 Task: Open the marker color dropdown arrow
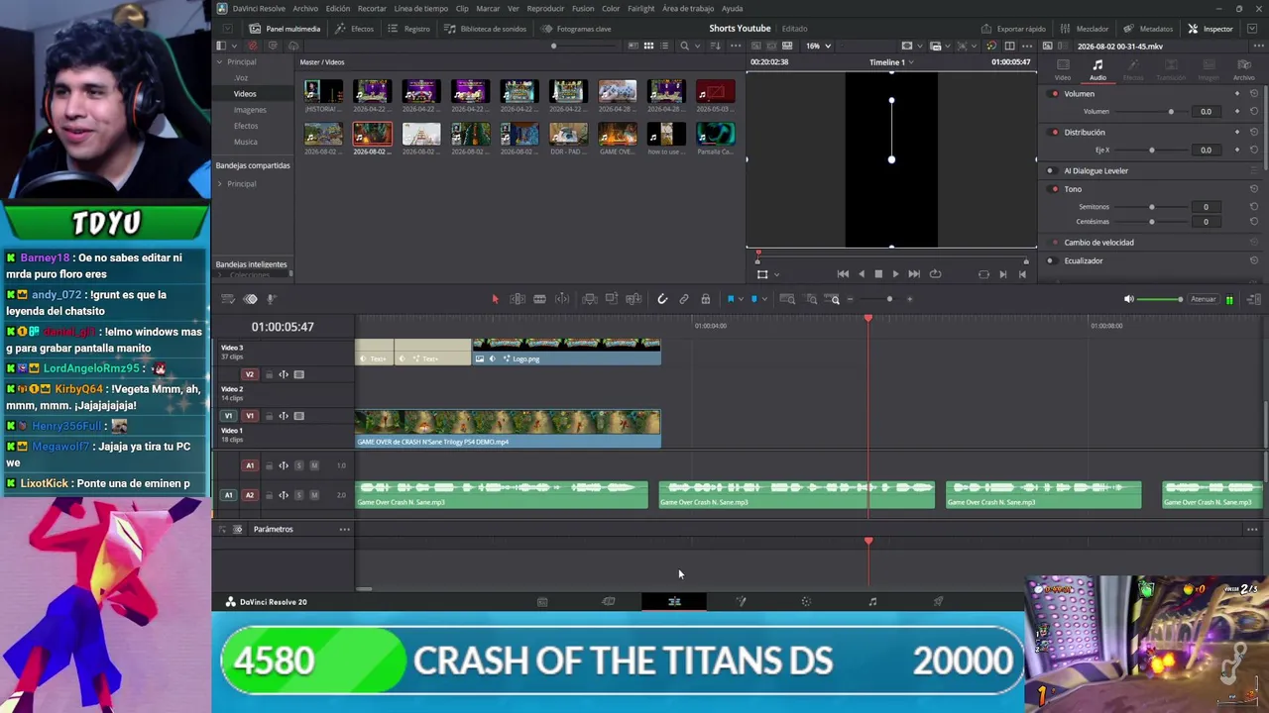[763, 299]
